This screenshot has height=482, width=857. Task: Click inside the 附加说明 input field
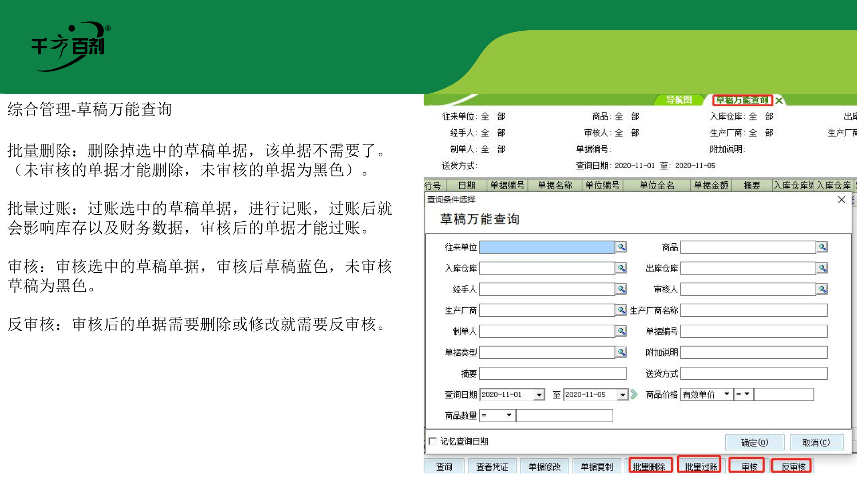pos(754,352)
